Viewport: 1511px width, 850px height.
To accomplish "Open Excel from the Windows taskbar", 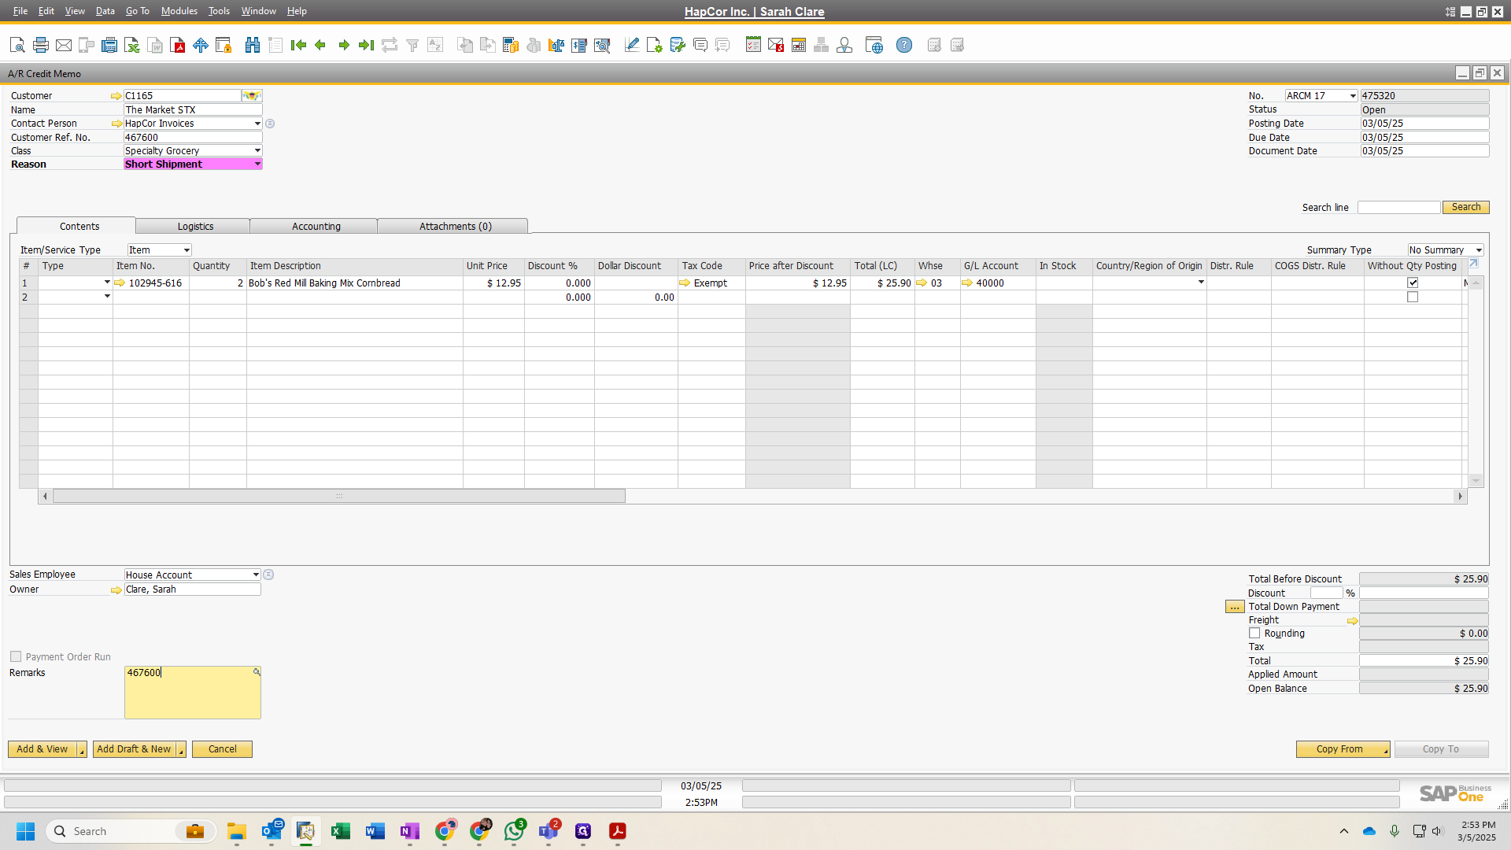I will (x=341, y=831).
